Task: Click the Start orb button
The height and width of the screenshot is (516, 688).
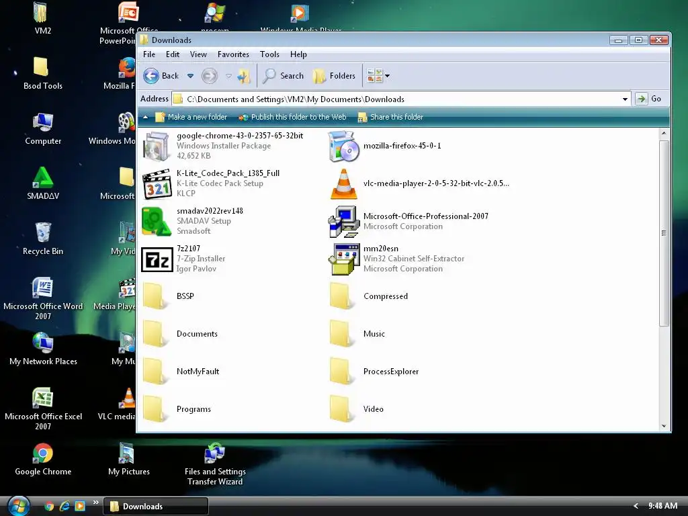Action: pyautogui.click(x=18, y=507)
